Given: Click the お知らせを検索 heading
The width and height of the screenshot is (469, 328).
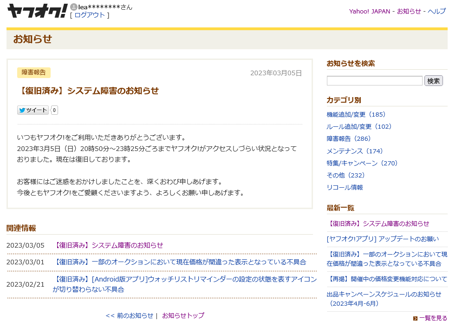Looking at the screenshot, I should pos(351,64).
